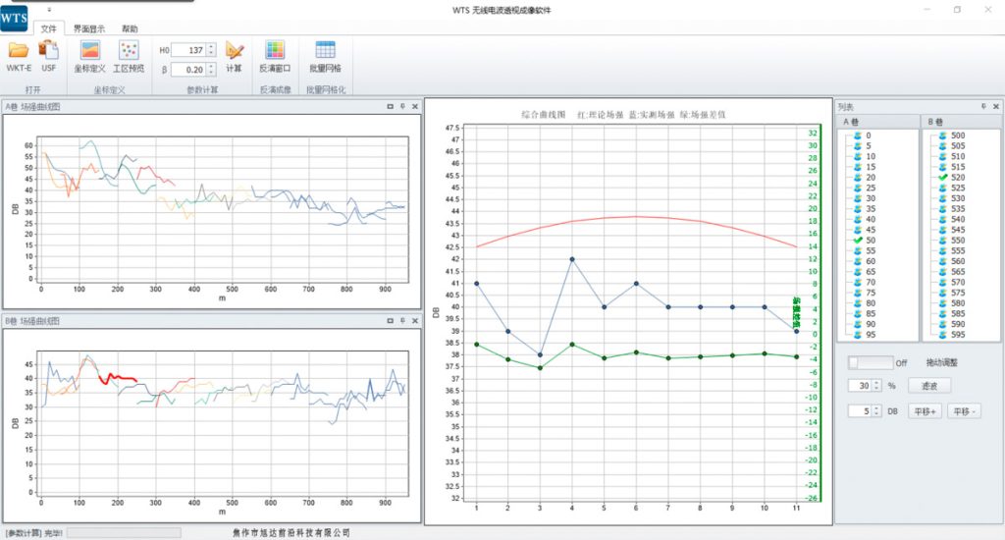Maximize the B巷 场强曲线图 panel
This screenshot has height=540, width=1005.
[x=390, y=321]
